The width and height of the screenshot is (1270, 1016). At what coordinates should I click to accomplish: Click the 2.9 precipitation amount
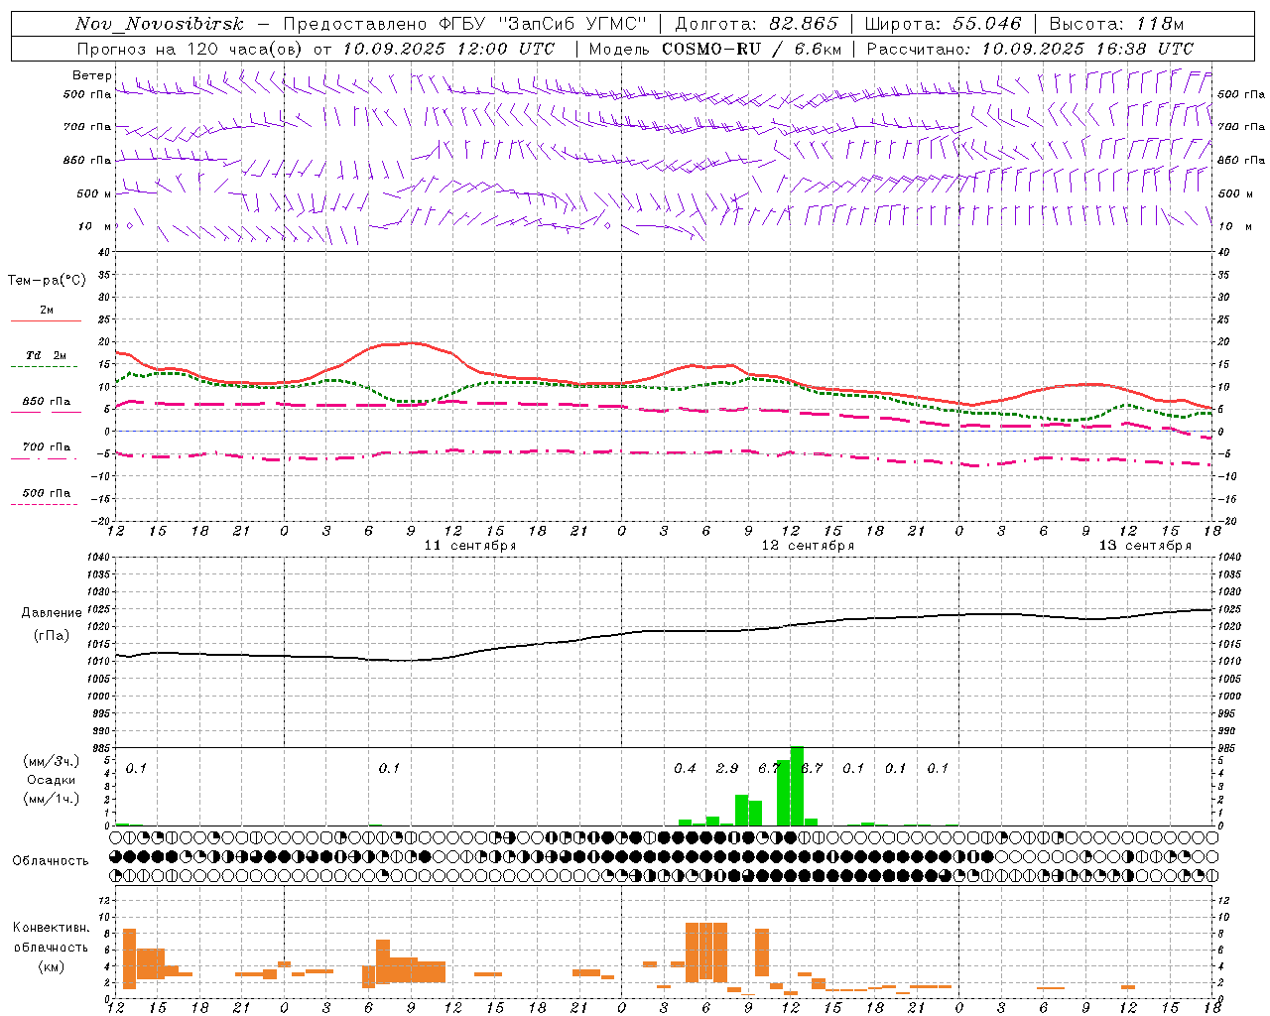click(727, 768)
